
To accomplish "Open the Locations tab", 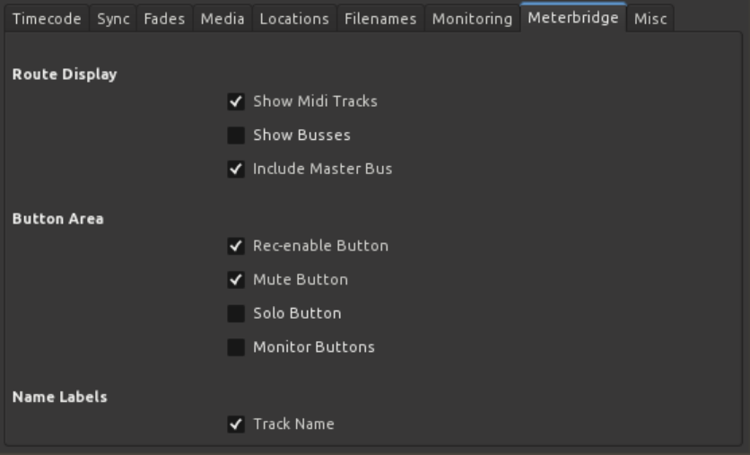I will 294,19.
